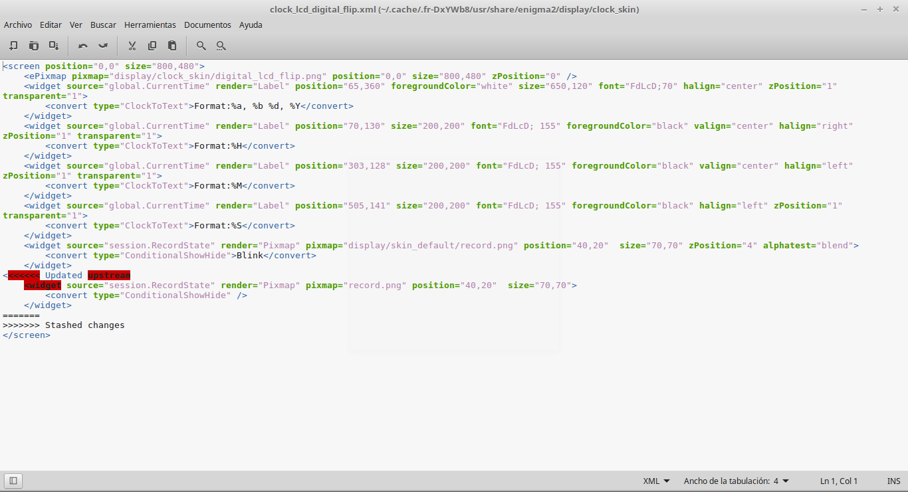Open the Documentos menu
This screenshot has height=492, width=908.
point(207,25)
